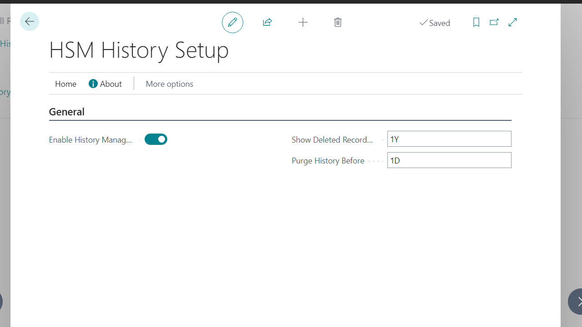Switch to the Home tab
Viewport: 582px width, 327px height.
pos(65,84)
